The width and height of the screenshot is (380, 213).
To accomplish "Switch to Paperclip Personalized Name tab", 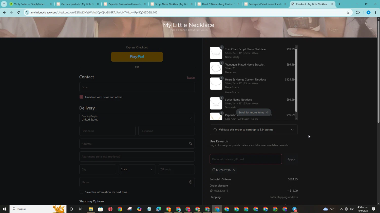I will [124, 4].
